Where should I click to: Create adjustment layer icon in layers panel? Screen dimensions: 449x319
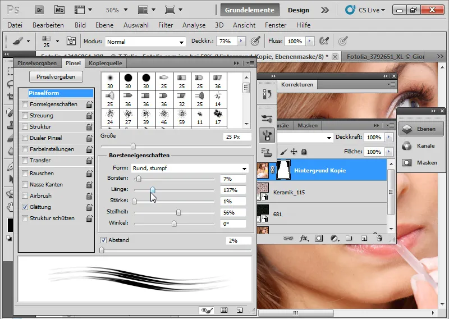pos(334,238)
